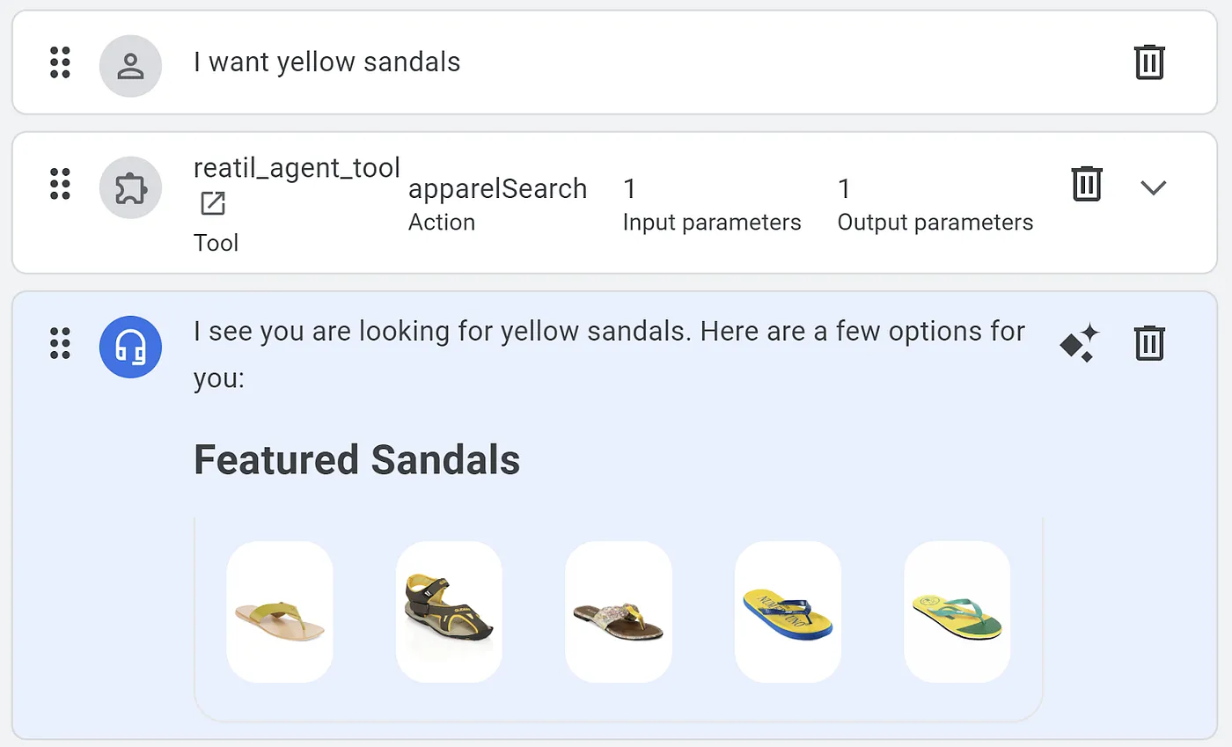Click the apparelSearch action label

tap(497, 189)
